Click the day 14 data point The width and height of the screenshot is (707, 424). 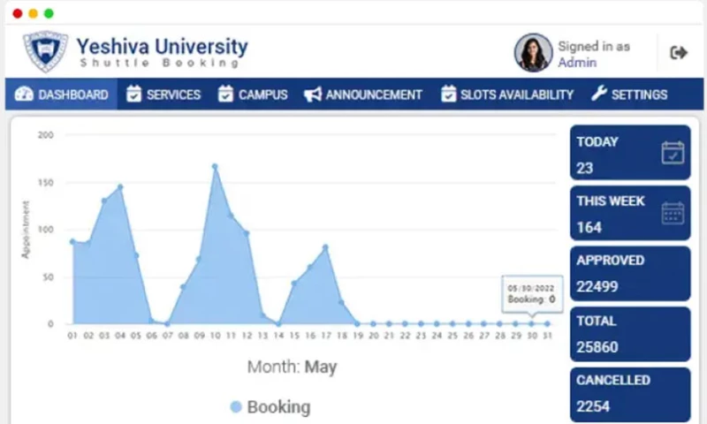278,323
